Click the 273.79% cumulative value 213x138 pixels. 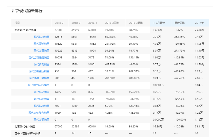179,51
